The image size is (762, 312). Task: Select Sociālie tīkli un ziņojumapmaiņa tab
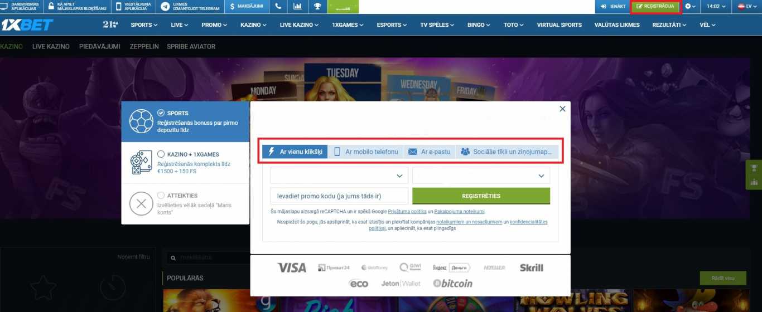click(507, 152)
